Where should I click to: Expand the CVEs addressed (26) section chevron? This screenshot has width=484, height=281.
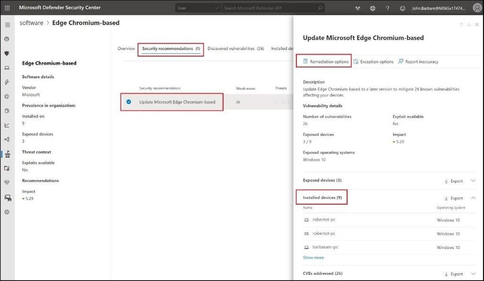pos(473,274)
